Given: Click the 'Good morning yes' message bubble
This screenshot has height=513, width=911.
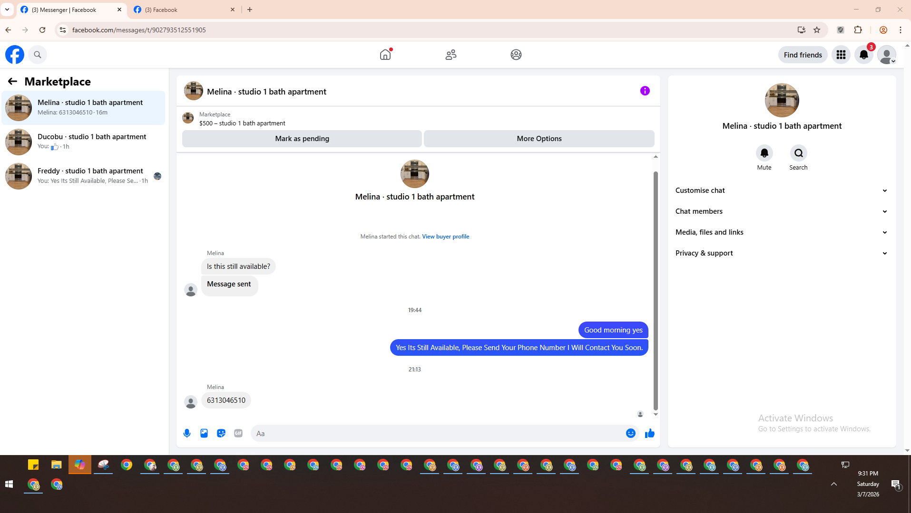Looking at the screenshot, I should point(613,330).
